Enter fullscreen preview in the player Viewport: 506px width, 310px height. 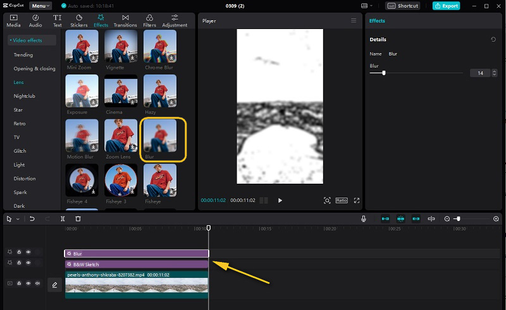[x=357, y=200]
